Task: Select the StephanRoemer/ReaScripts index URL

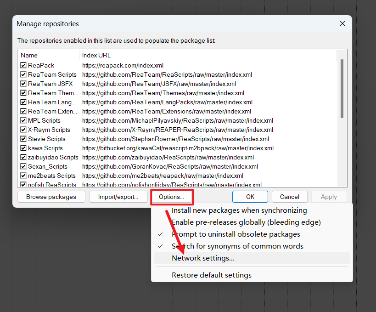Action: [175, 139]
